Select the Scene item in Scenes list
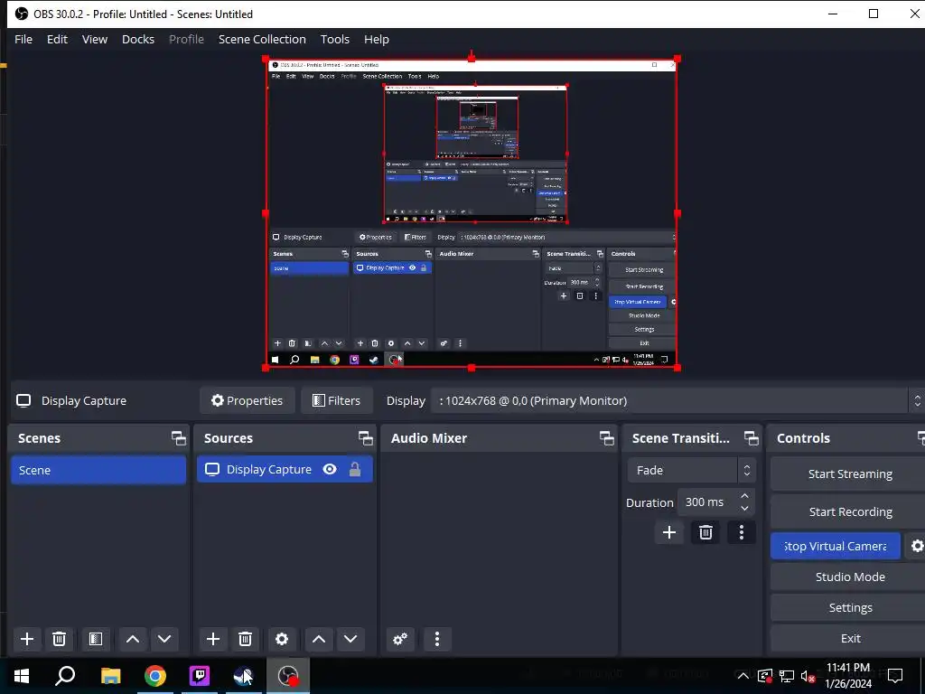925x694 pixels. pos(98,470)
